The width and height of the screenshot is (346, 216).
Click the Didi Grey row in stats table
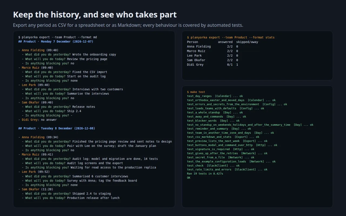(212, 65)
